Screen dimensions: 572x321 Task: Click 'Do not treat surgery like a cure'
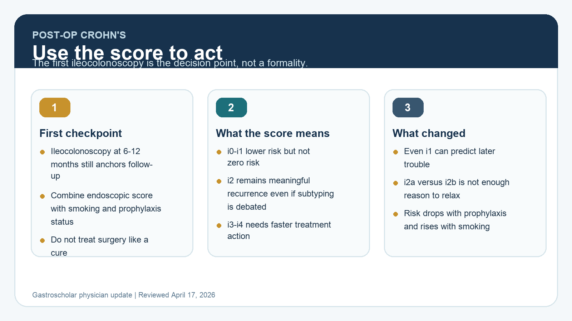(99, 246)
